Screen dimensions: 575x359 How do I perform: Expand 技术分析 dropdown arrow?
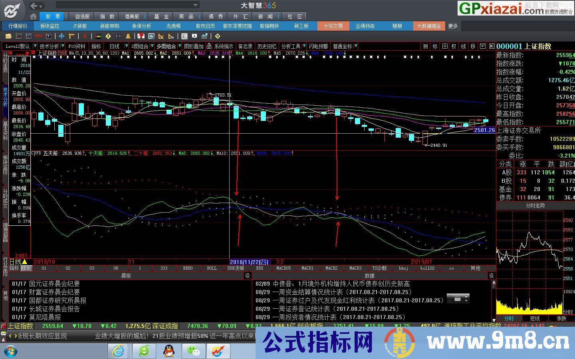point(63,46)
